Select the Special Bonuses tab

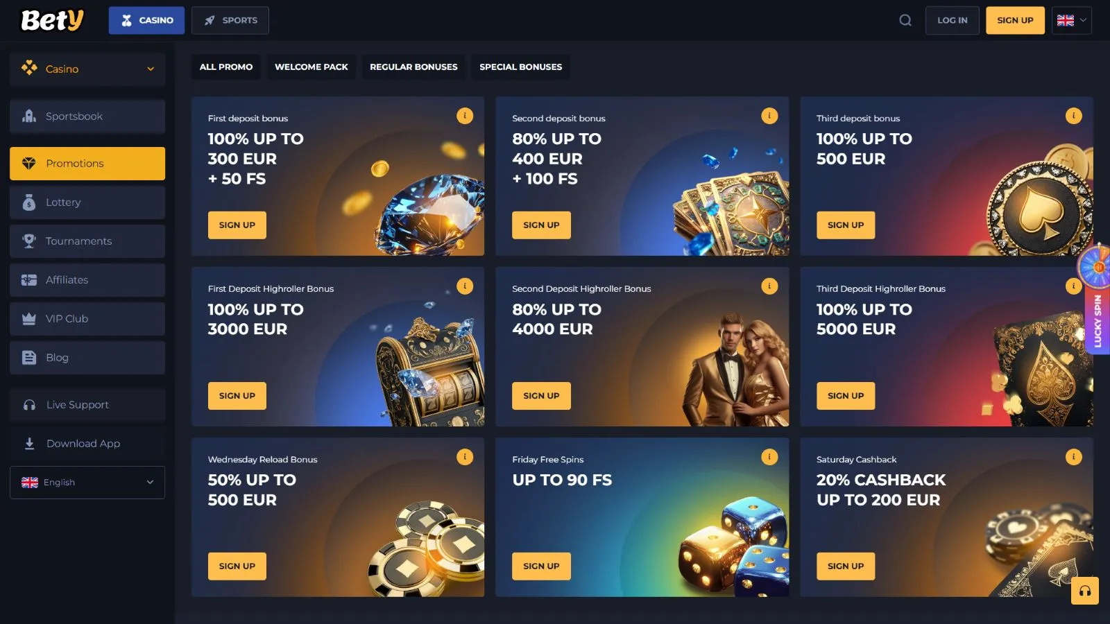(521, 67)
